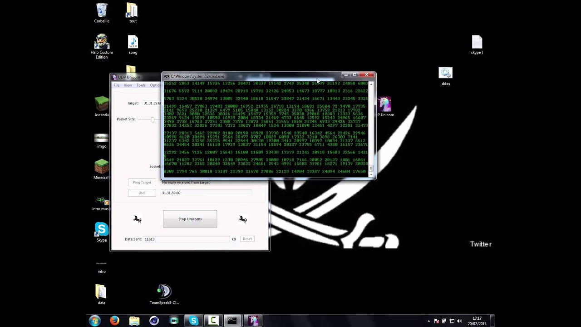
Task: Focus the Data Sent value field
Action: (x=187, y=239)
